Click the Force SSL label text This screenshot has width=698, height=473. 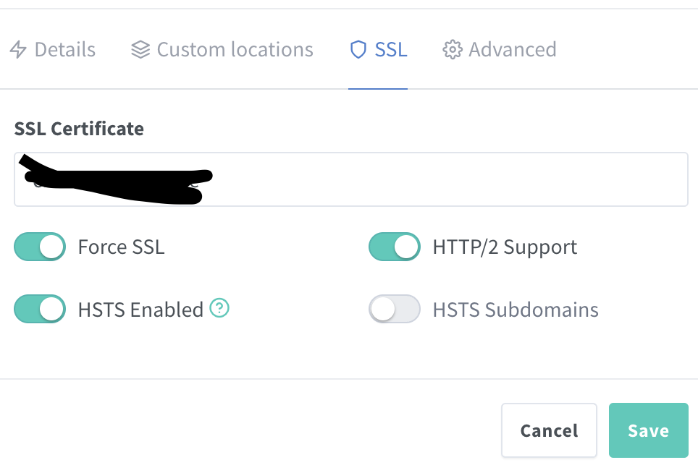click(122, 247)
